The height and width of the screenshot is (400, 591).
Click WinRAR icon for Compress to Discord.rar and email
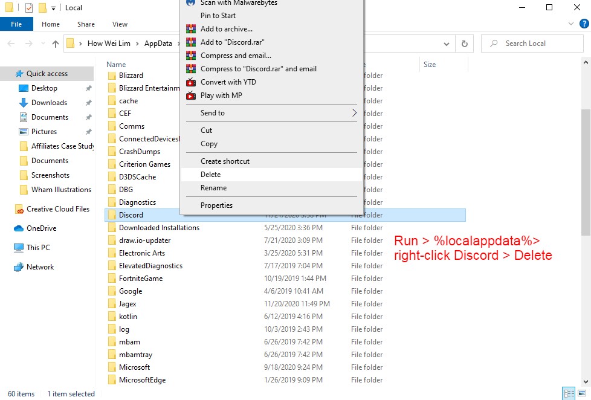pos(191,69)
